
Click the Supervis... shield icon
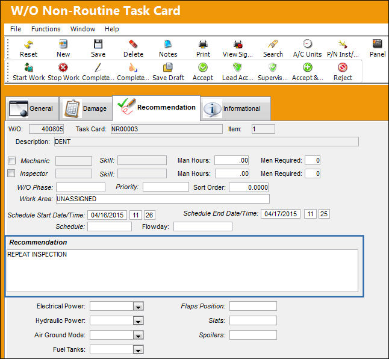point(272,67)
